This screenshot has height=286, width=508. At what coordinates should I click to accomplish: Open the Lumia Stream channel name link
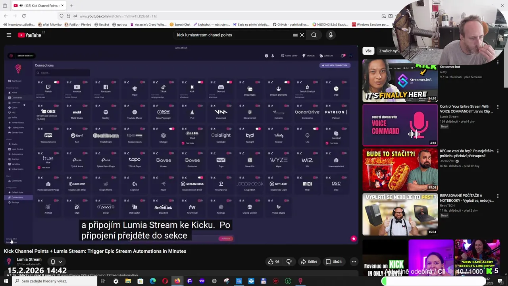click(29, 259)
